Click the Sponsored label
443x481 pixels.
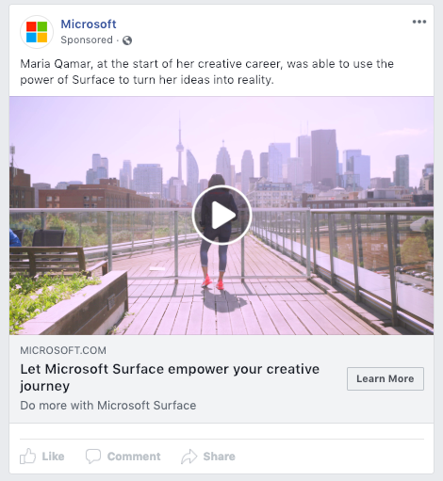[x=87, y=40]
